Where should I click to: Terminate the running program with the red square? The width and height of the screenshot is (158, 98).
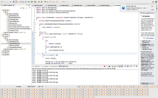click(x=105, y=66)
